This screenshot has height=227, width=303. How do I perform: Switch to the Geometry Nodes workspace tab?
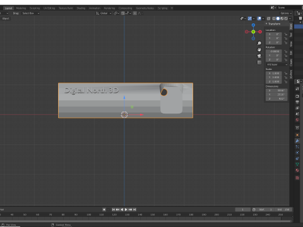click(145, 8)
